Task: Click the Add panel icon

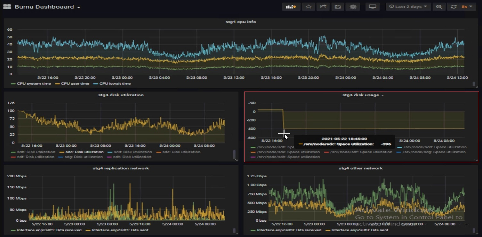Action: 291,7
